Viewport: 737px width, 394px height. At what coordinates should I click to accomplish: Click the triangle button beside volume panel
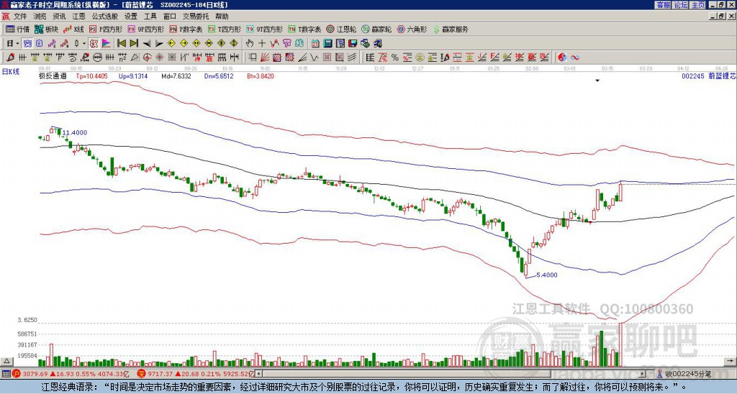point(6,361)
